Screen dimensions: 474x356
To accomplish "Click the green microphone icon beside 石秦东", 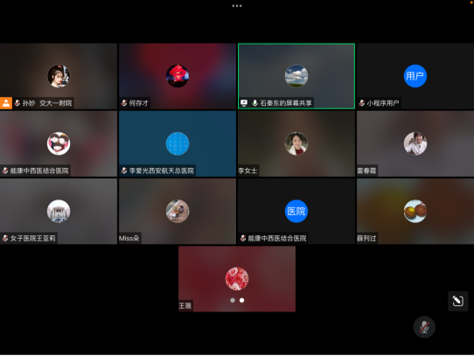I will tap(254, 103).
